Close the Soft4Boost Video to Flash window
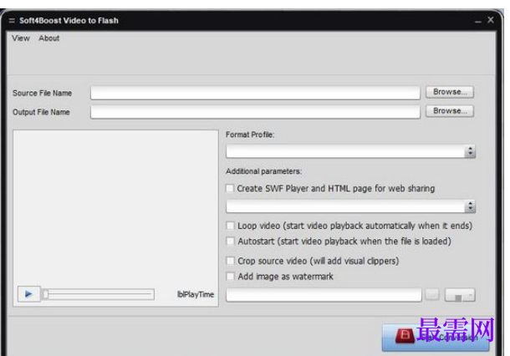The width and height of the screenshot is (510, 356). (491, 20)
